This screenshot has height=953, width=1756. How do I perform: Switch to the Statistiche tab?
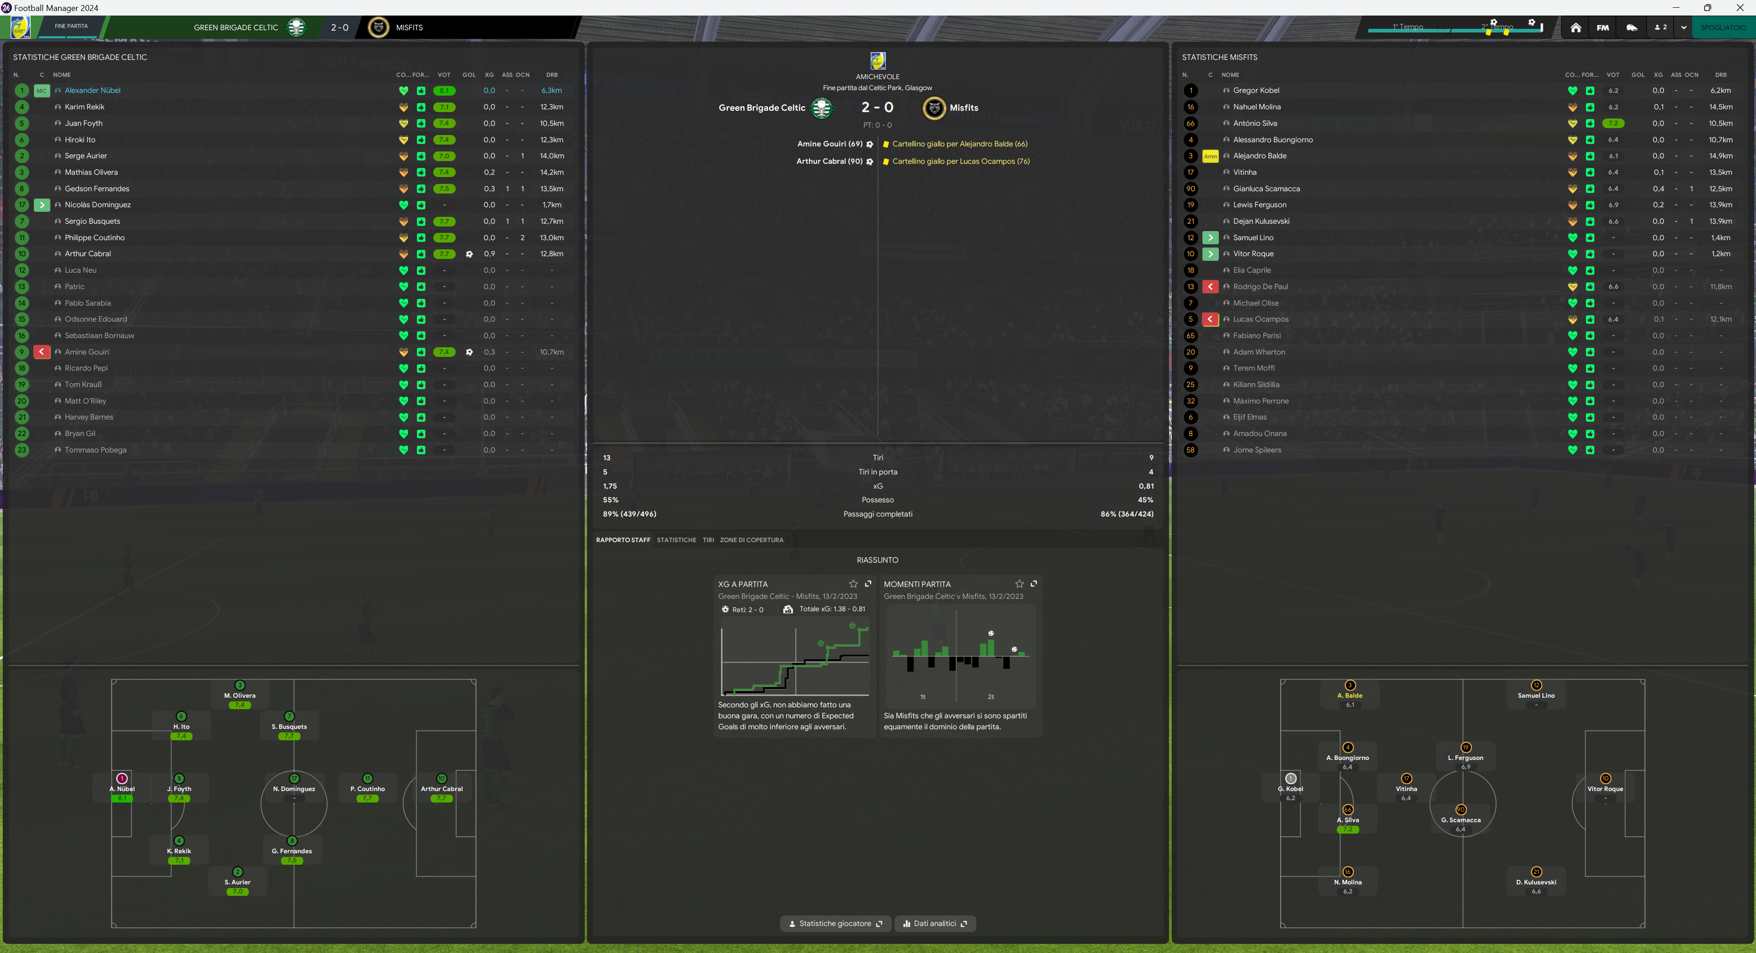click(x=676, y=540)
